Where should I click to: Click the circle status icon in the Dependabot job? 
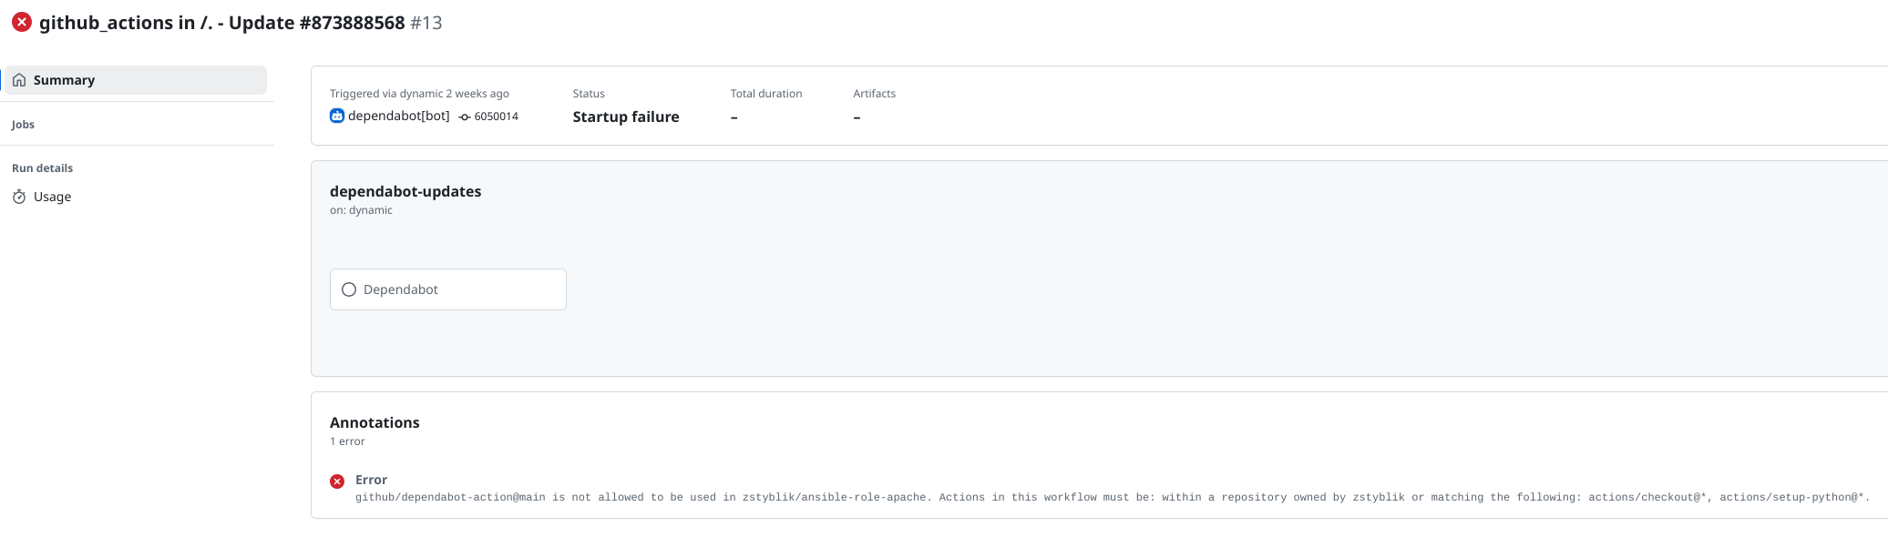pos(349,289)
